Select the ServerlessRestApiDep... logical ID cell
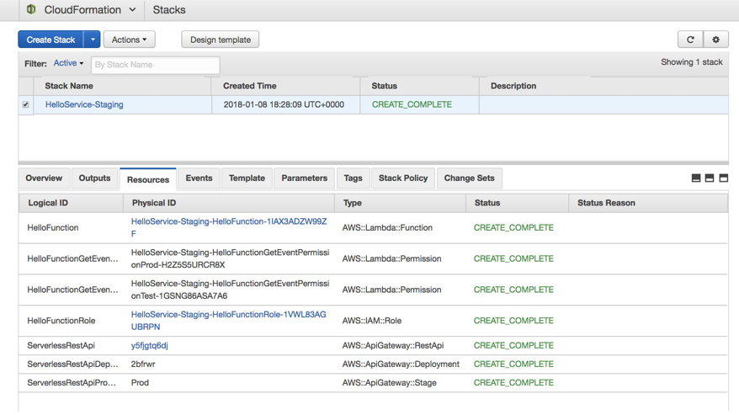Image resolution: width=739 pixels, height=415 pixels. [72, 364]
